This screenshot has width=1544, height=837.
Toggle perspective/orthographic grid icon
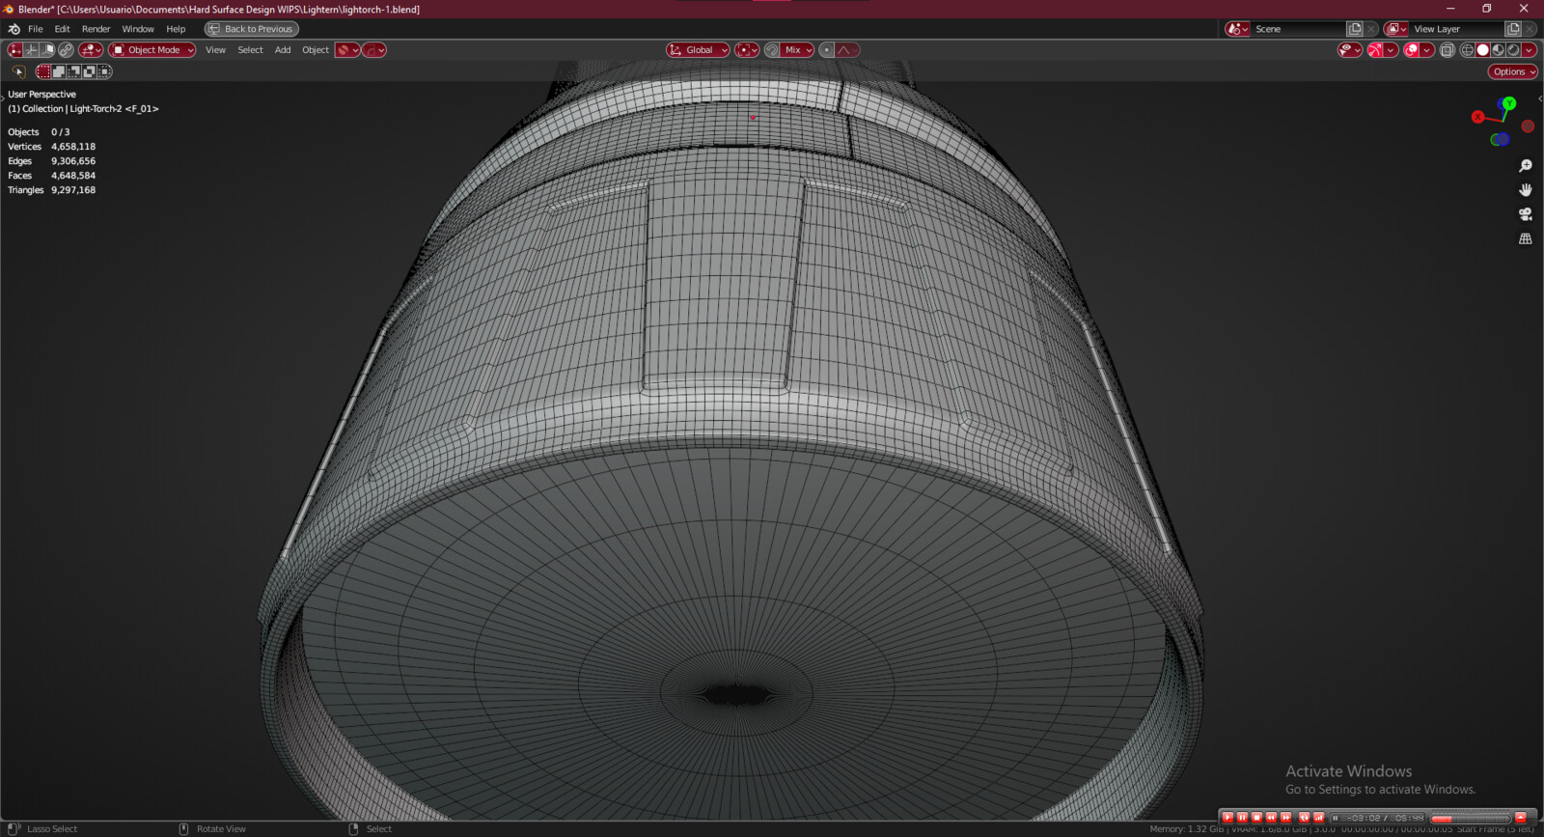[x=1526, y=238]
